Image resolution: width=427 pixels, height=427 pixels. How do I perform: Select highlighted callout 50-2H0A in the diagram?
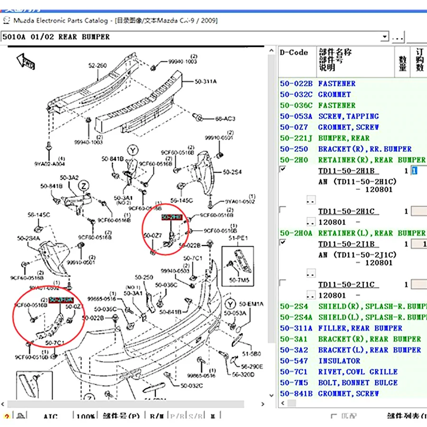61,299
